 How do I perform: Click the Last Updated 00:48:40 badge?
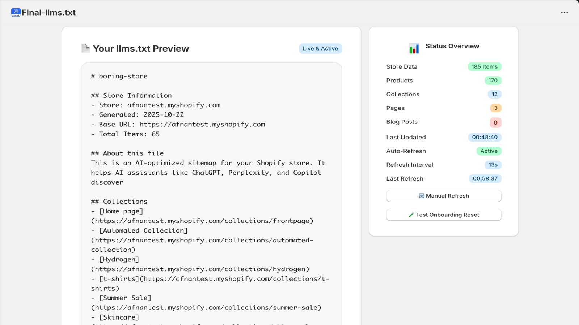point(485,137)
